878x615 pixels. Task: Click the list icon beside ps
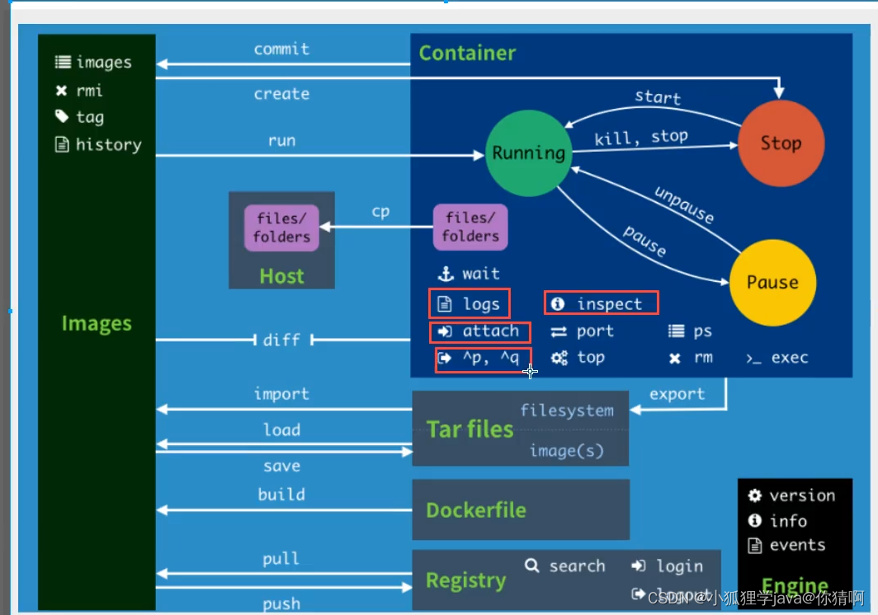click(x=677, y=331)
